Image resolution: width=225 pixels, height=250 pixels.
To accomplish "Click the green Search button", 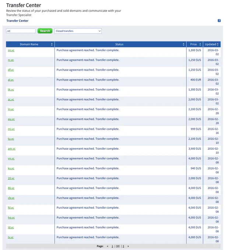I will [x=45, y=31].
